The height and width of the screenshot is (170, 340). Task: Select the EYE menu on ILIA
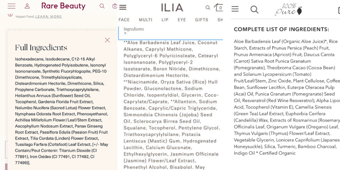[182, 20]
